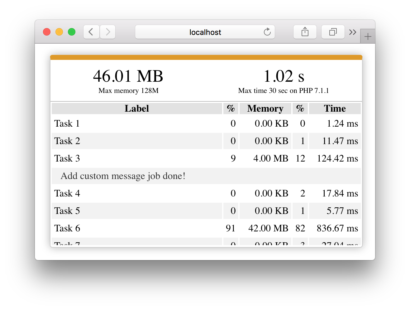Open the Share menu icon
Viewport: 410px width, 310px height.
click(x=305, y=32)
